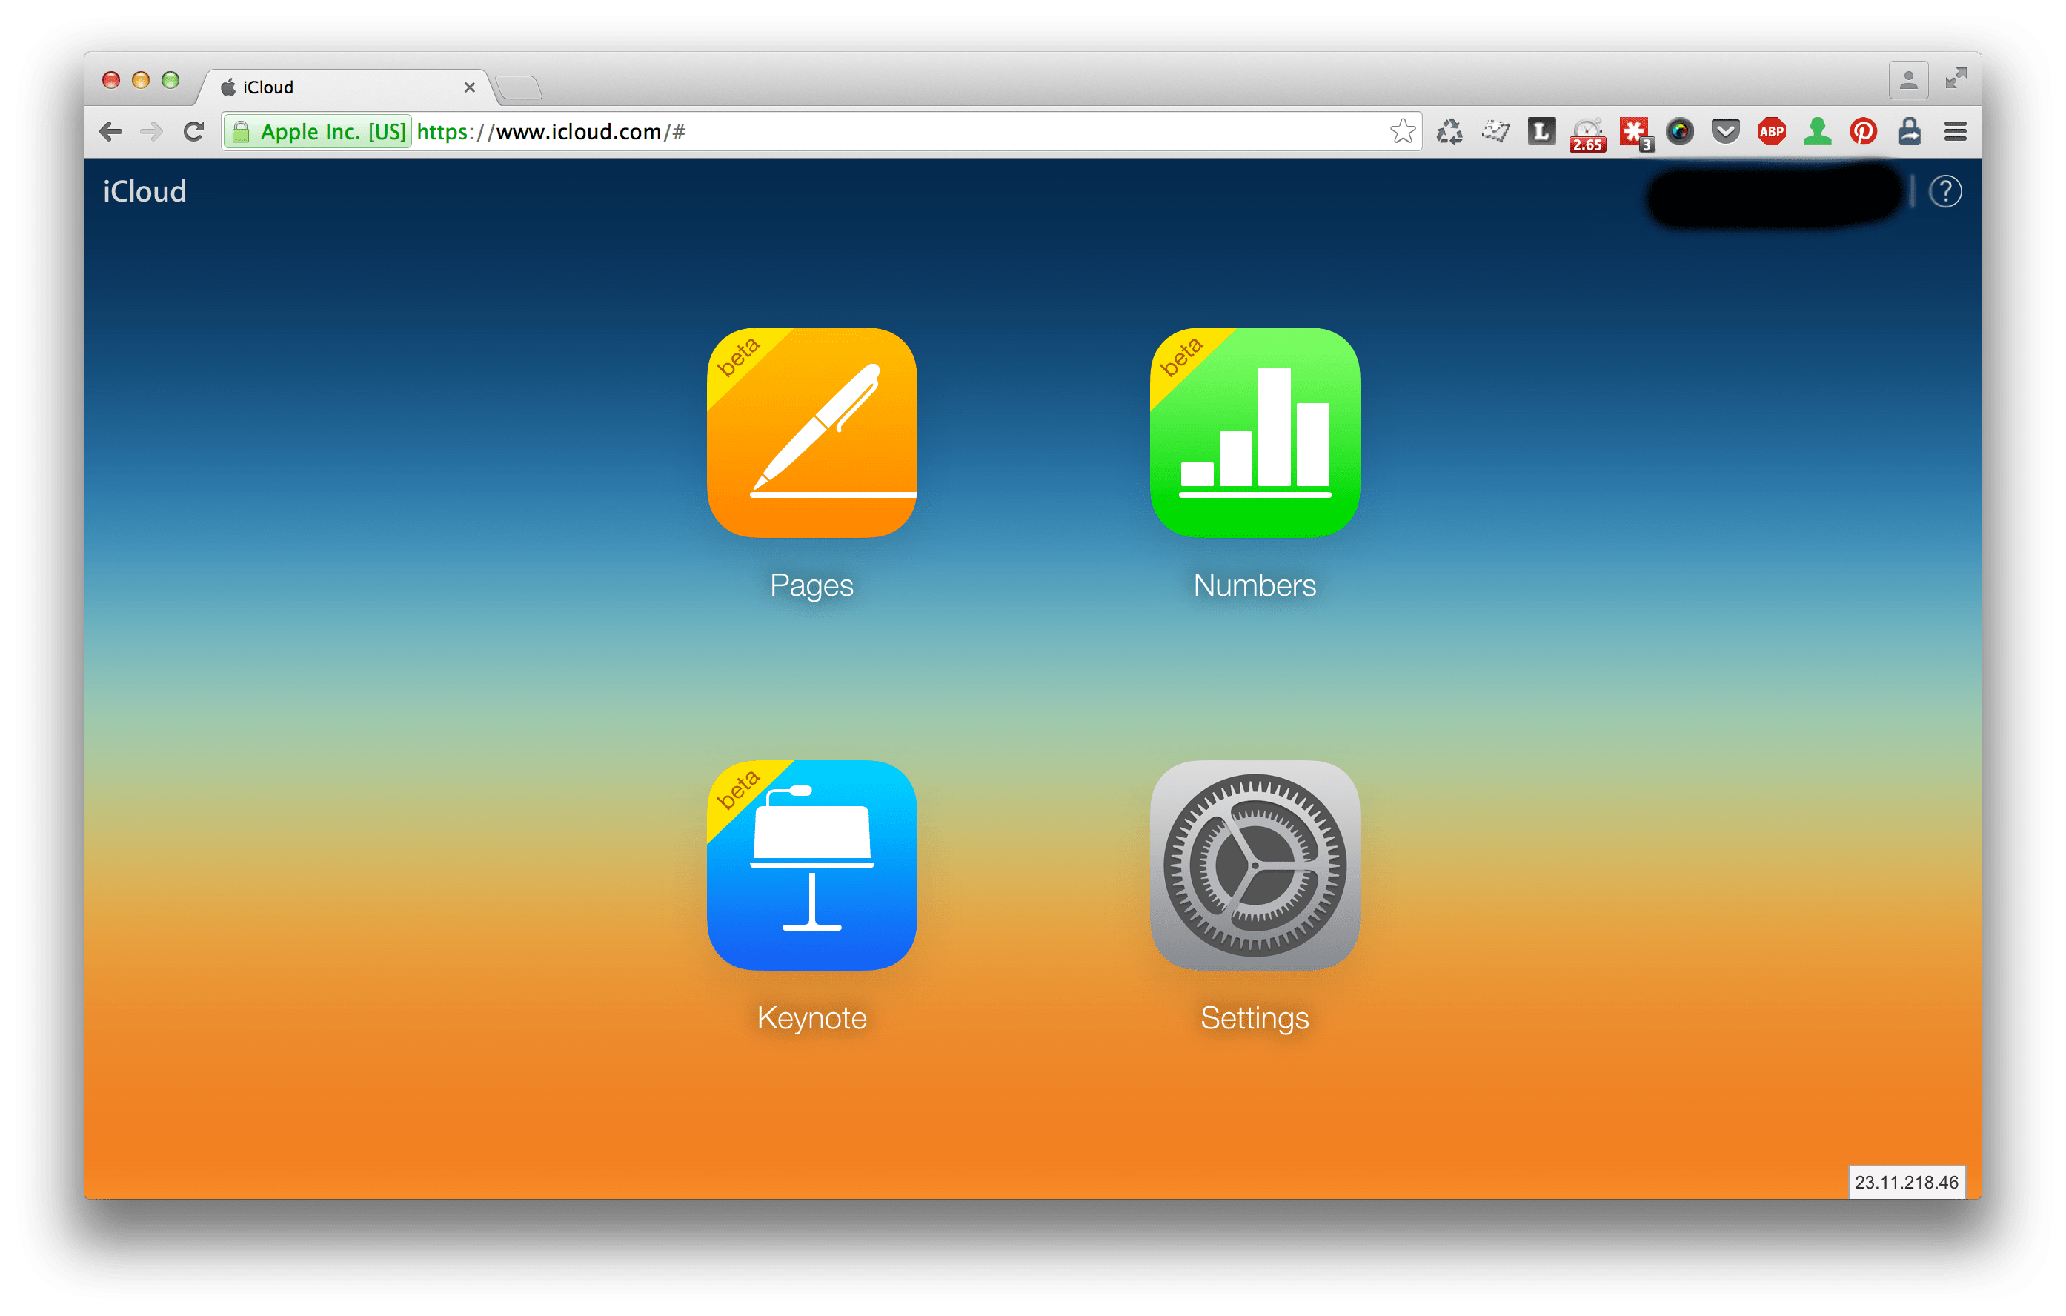Go back to the previous page
The image size is (2066, 1316).
pos(112,131)
